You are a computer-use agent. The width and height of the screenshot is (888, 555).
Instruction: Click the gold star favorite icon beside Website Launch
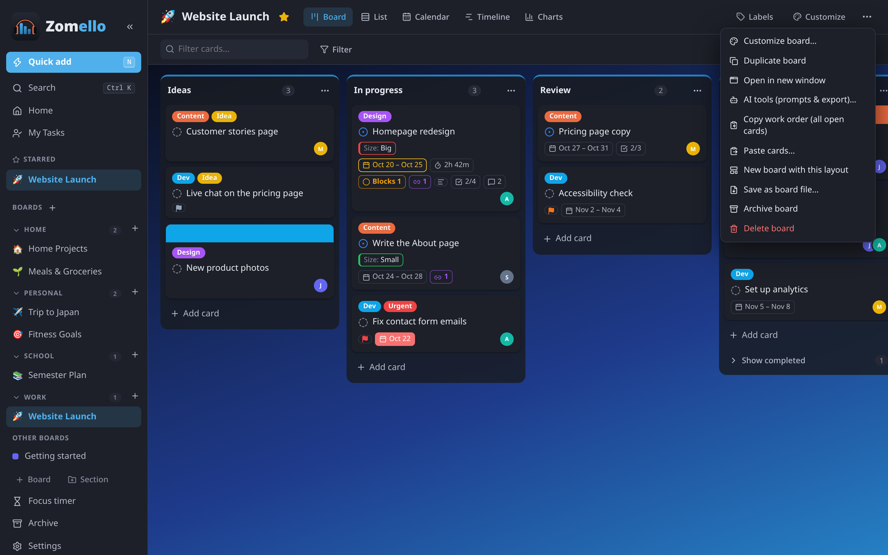click(284, 17)
